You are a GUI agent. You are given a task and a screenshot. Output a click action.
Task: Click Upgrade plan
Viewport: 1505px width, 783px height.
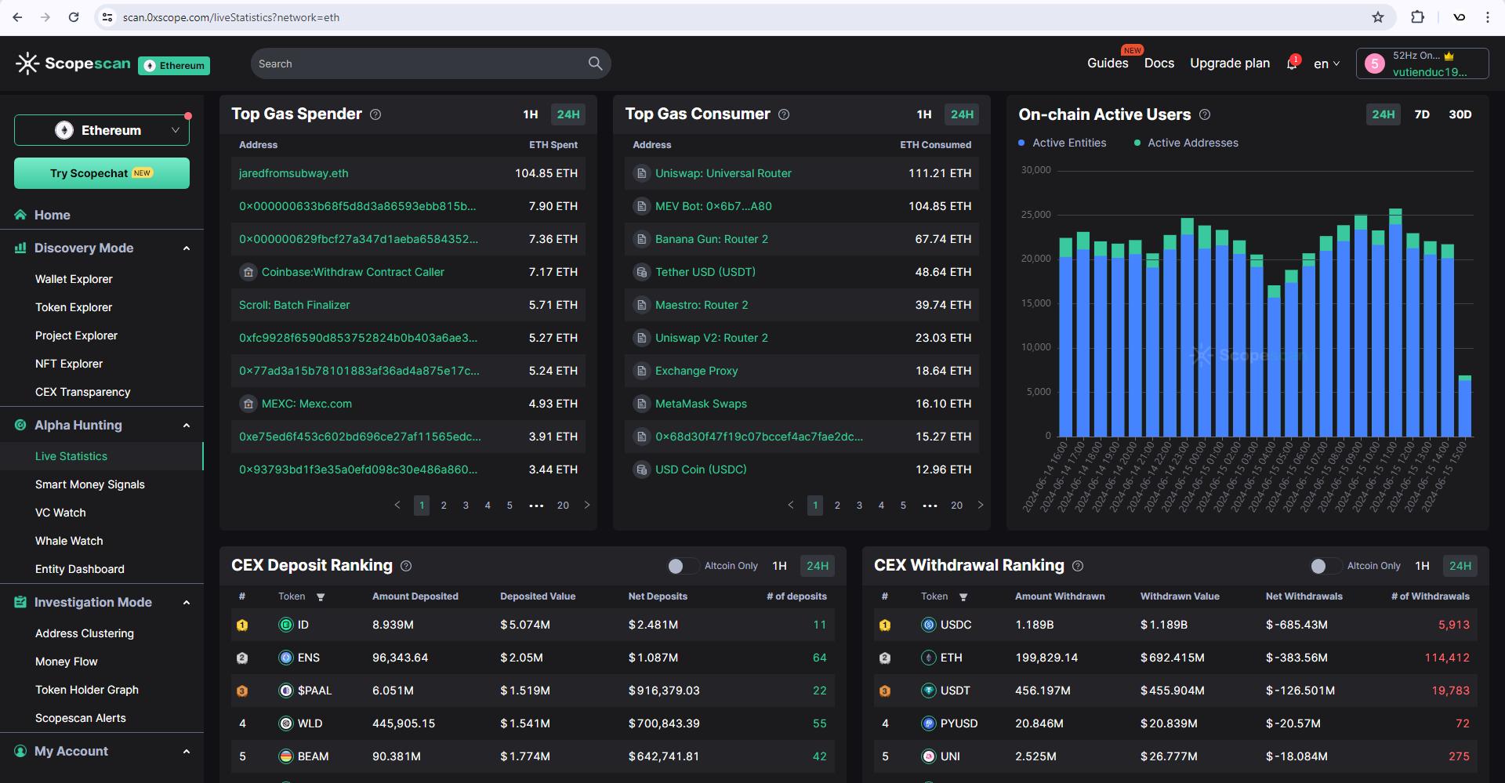coord(1230,63)
